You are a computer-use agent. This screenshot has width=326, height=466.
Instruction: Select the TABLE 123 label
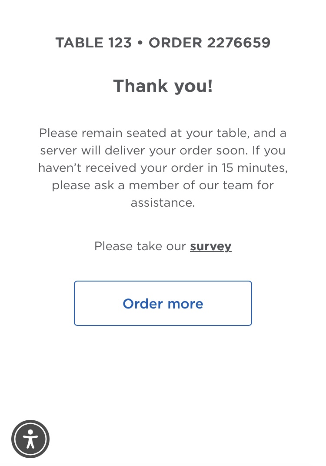[x=93, y=43]
